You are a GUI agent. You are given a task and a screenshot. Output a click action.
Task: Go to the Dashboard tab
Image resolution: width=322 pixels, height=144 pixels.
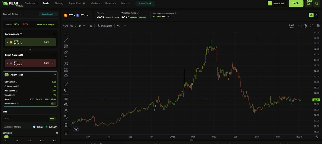pyautogui.click(x=31, y=3)
